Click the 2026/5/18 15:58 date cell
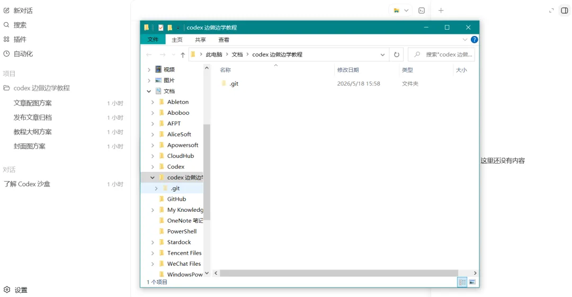572x297 pixels. coord(359,84)
